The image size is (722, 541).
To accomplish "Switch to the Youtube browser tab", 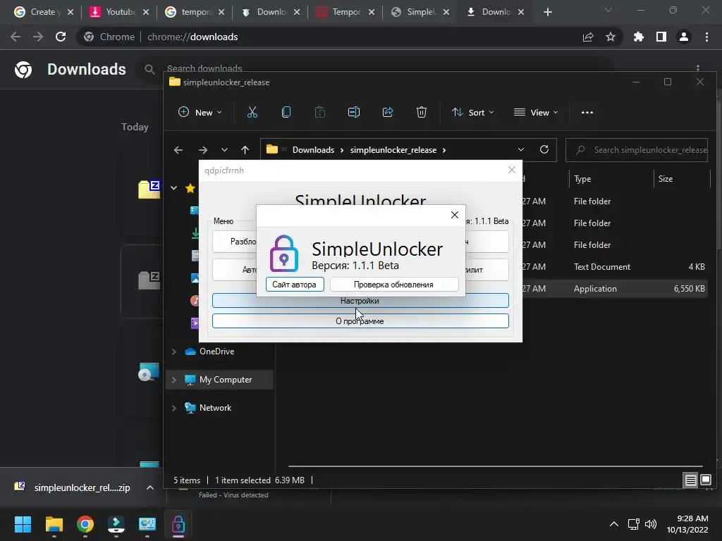I will (x=118, y=12).
